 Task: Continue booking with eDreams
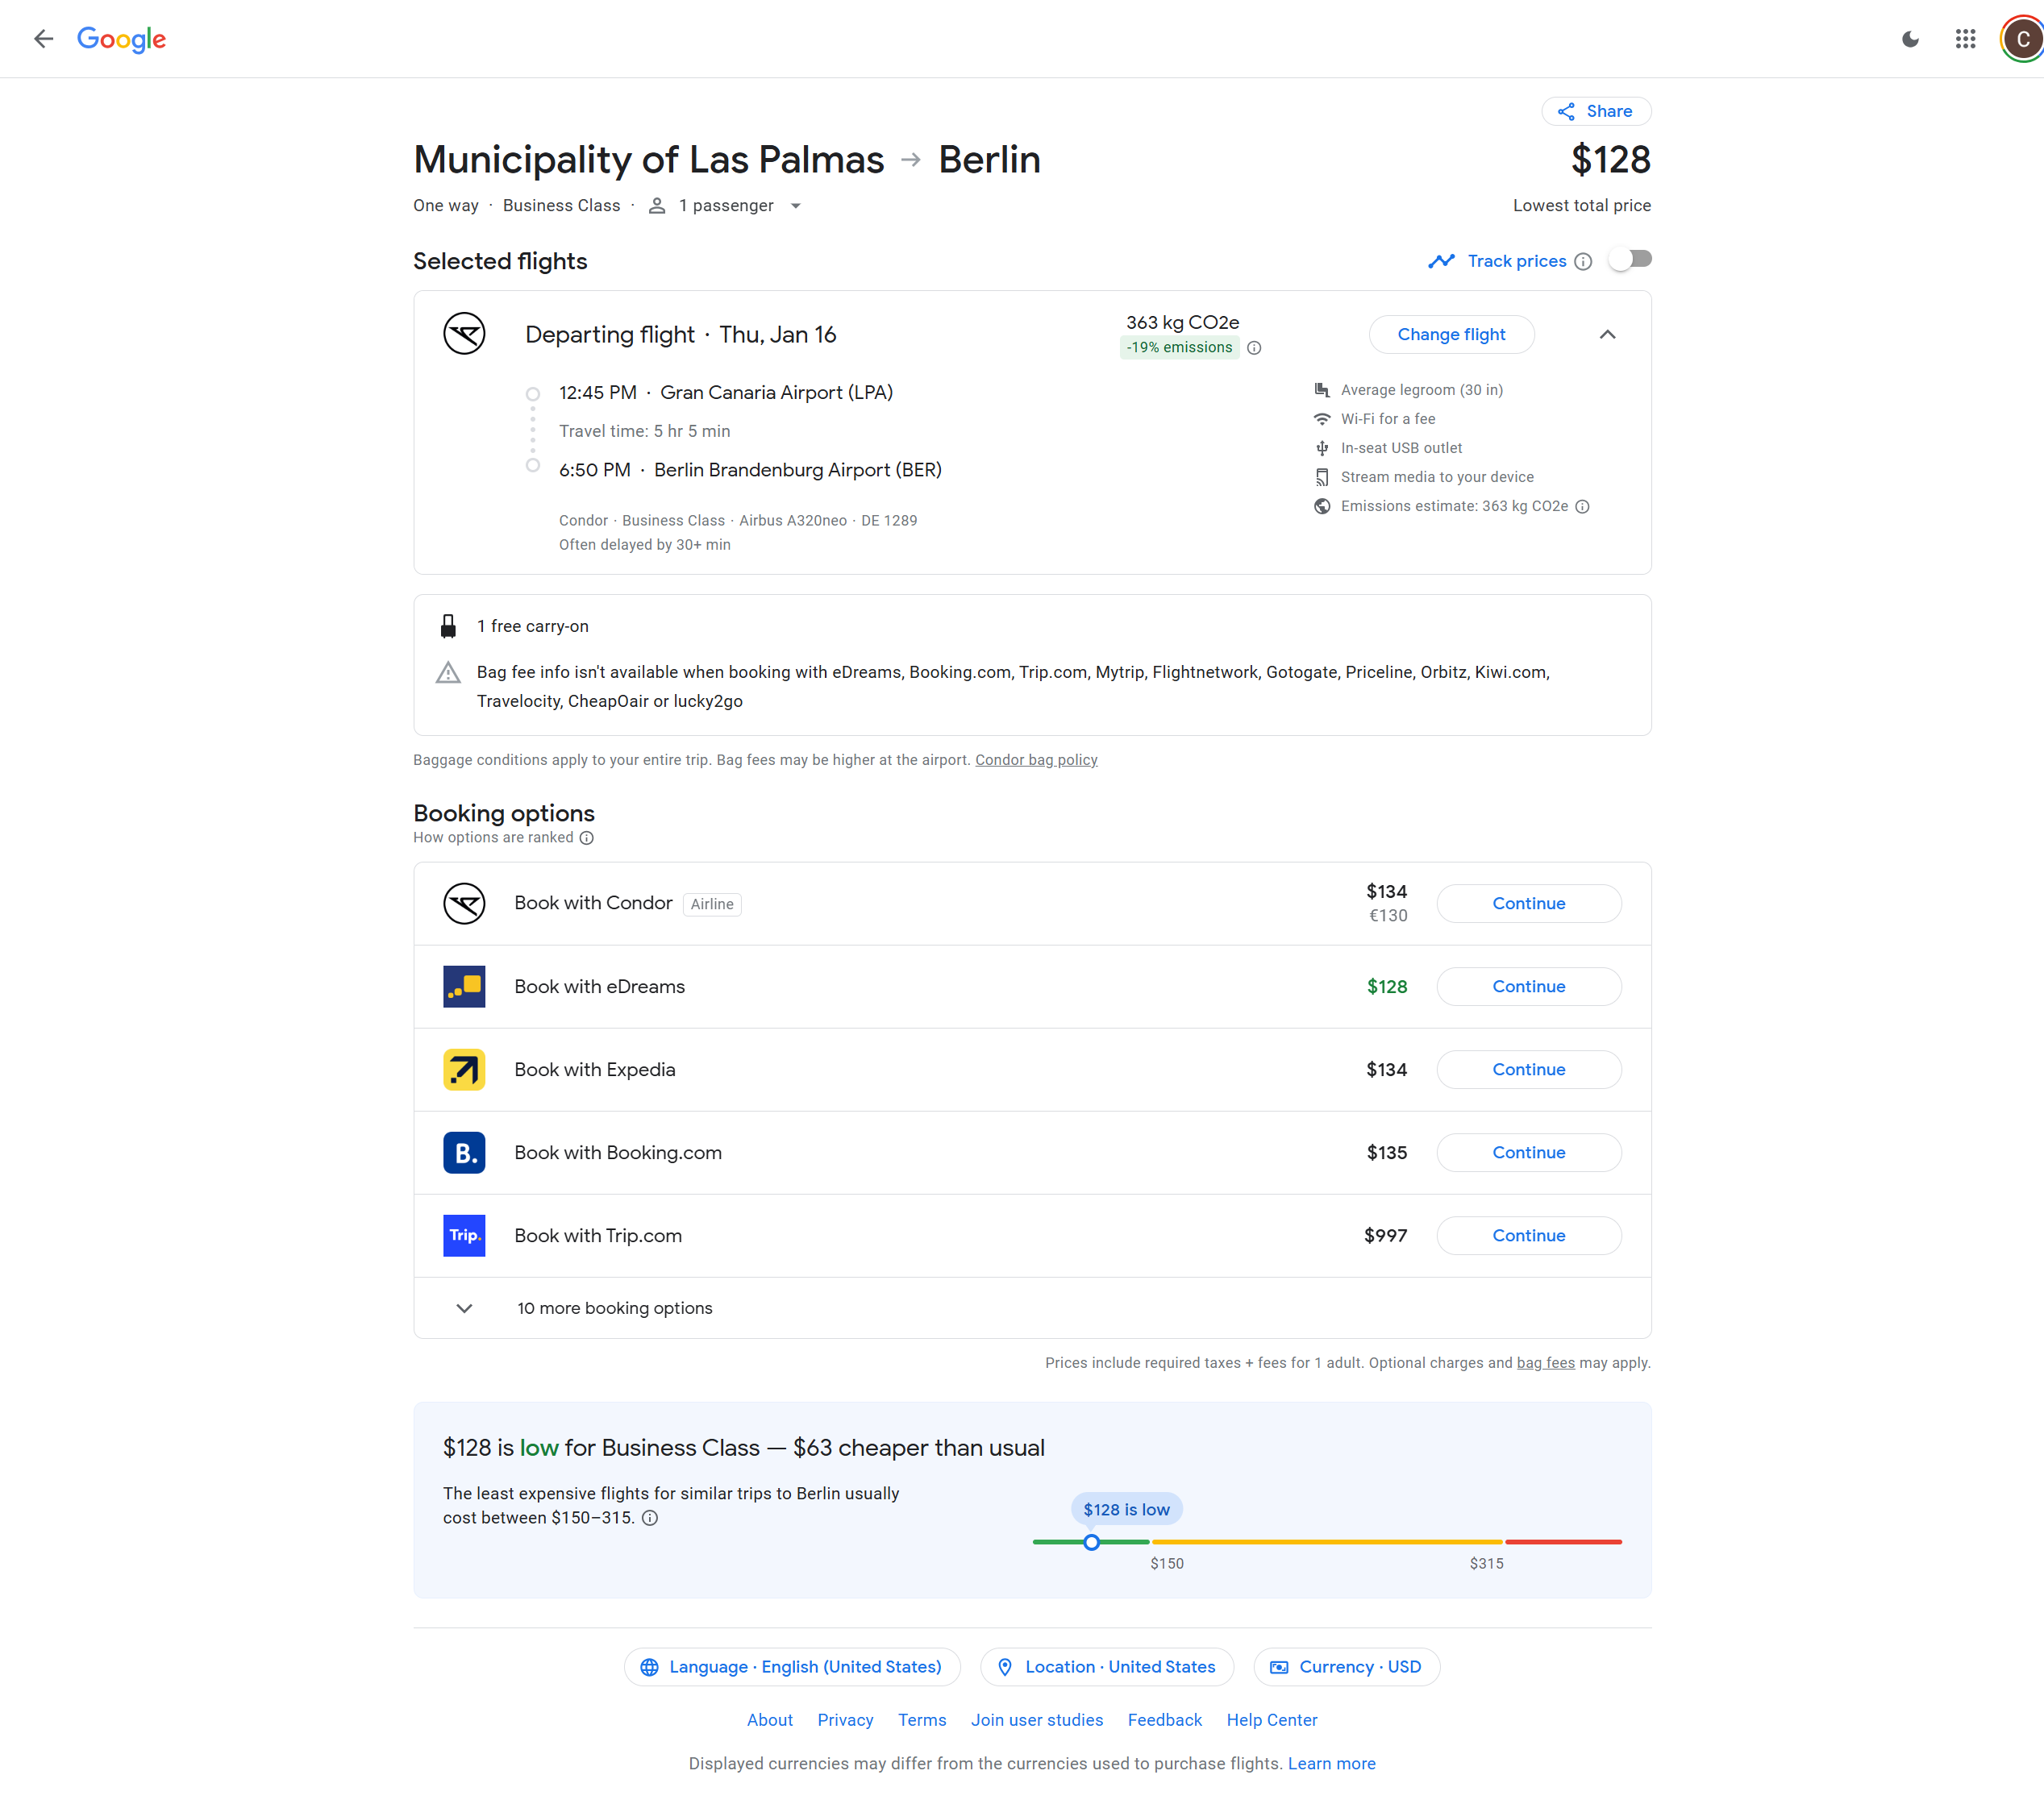click(x=1528, y=987)
